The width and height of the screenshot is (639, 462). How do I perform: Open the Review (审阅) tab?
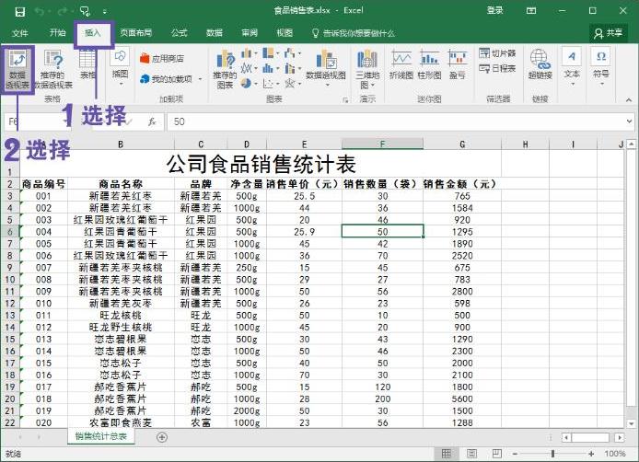(250, 32)
